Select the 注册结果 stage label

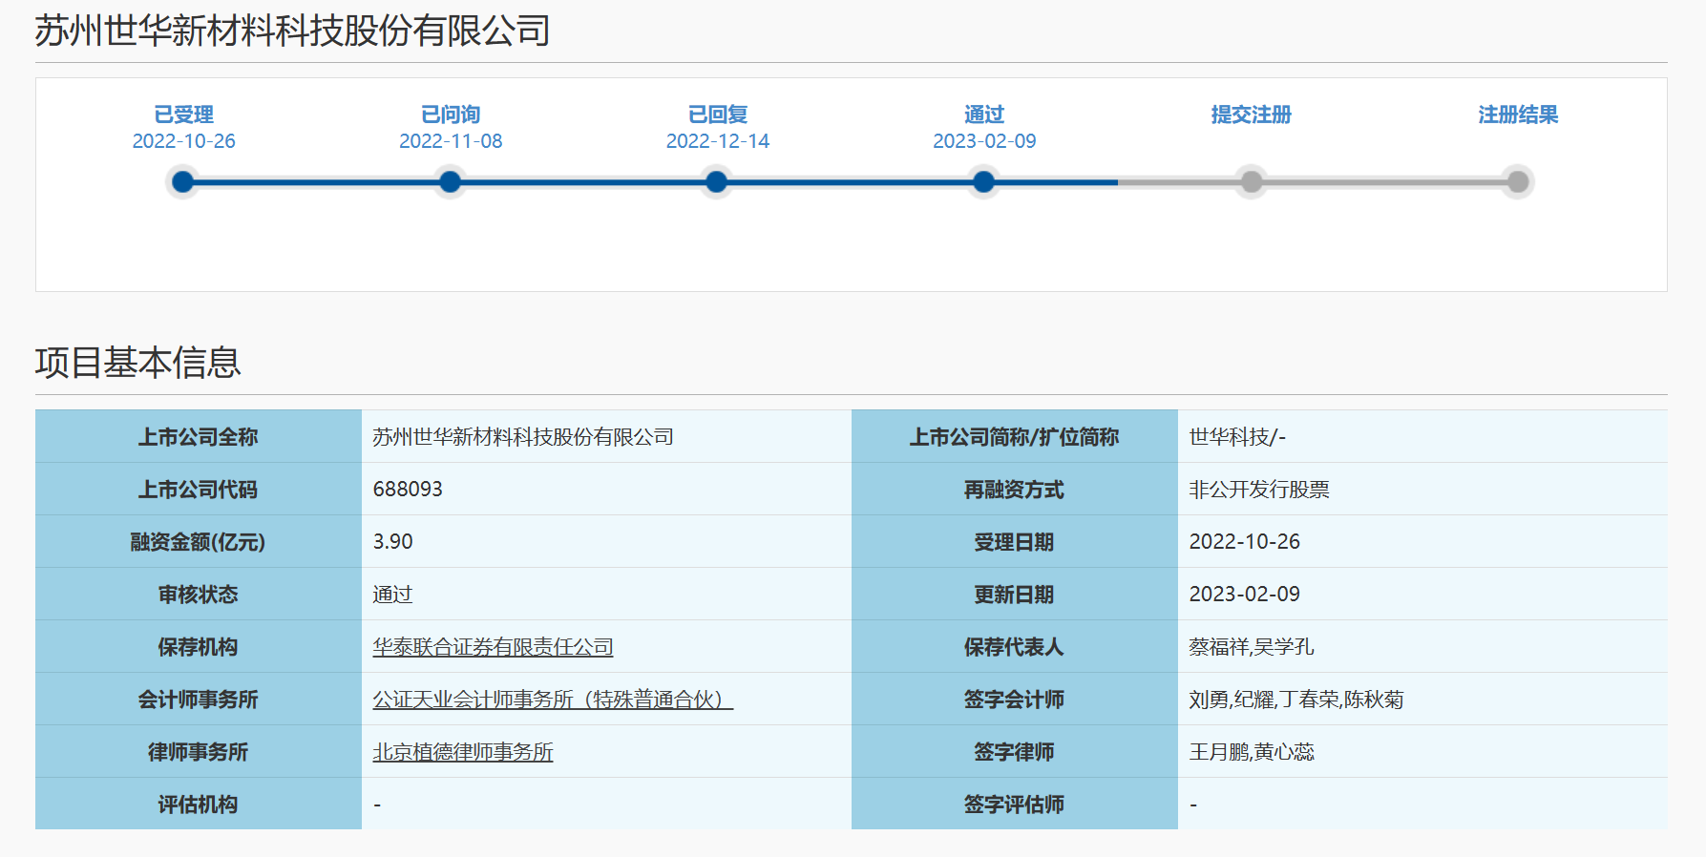1518,115
